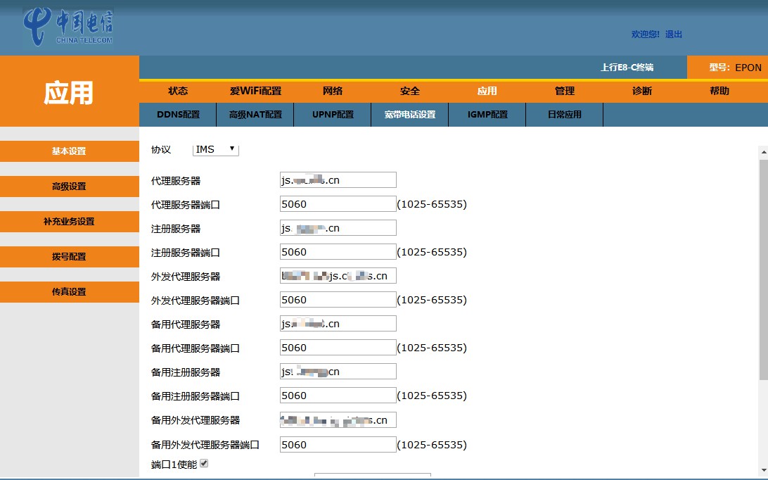Select 高级NAT配置 submenu item
Image resolution: width=768 pixels, height=480 pixels.
[255, 115]
